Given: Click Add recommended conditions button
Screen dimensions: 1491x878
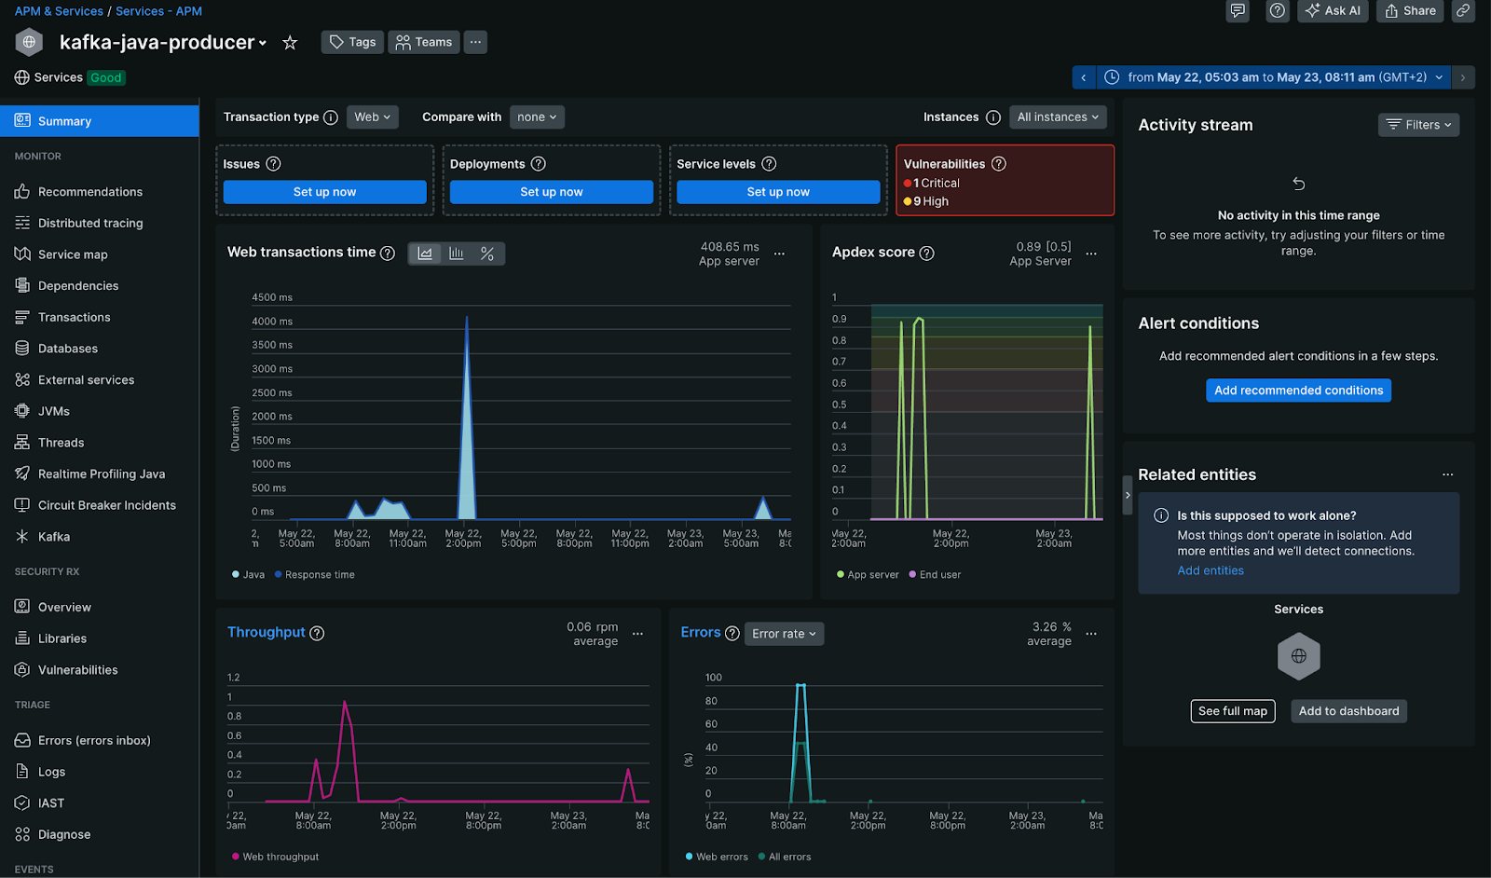Looking at the screenshot, I should click(x=1298, y=391).
